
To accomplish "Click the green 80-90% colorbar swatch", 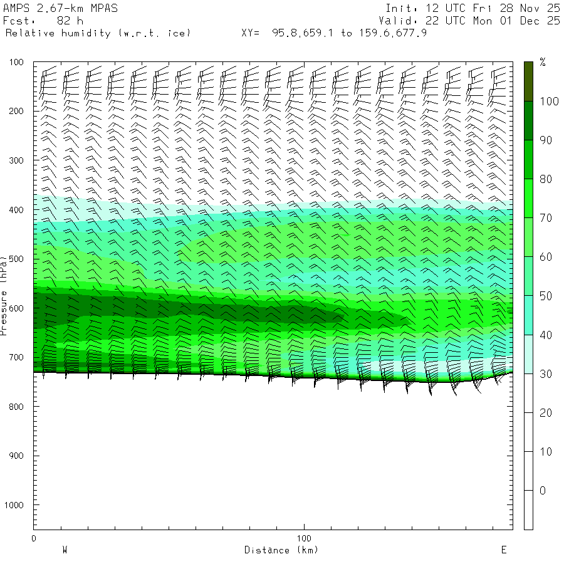I will (x=528, y=159).
